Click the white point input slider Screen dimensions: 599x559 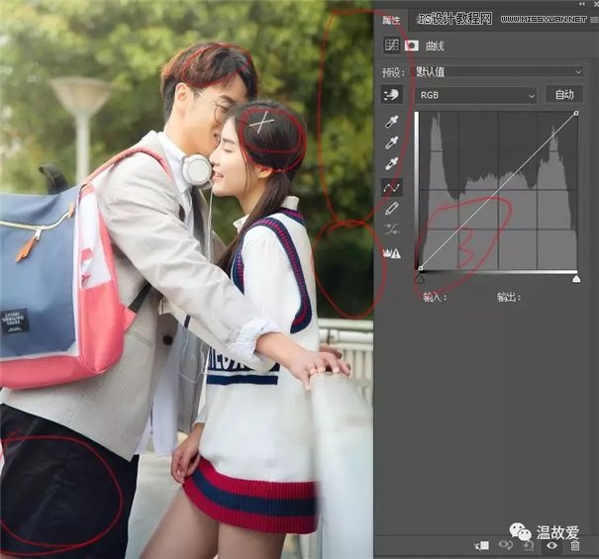(x=576, y=279)
